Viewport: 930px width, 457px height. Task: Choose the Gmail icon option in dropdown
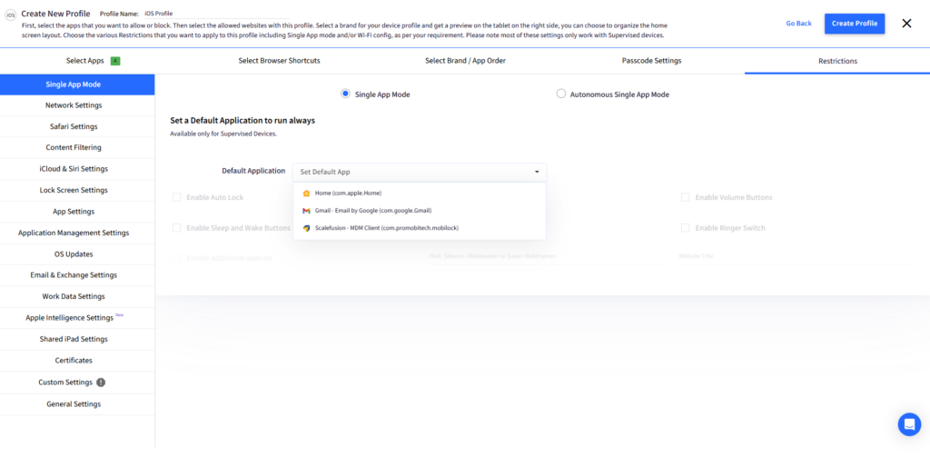pyautogui.click(x=306, y=210)
